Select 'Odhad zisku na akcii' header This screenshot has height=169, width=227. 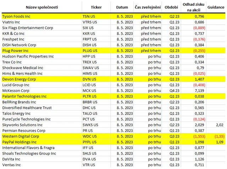tap(194, 7)
